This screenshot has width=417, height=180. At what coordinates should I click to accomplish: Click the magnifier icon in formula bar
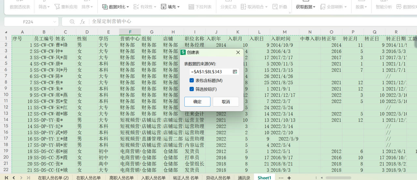pyautogui.click(x=72, y=21)
